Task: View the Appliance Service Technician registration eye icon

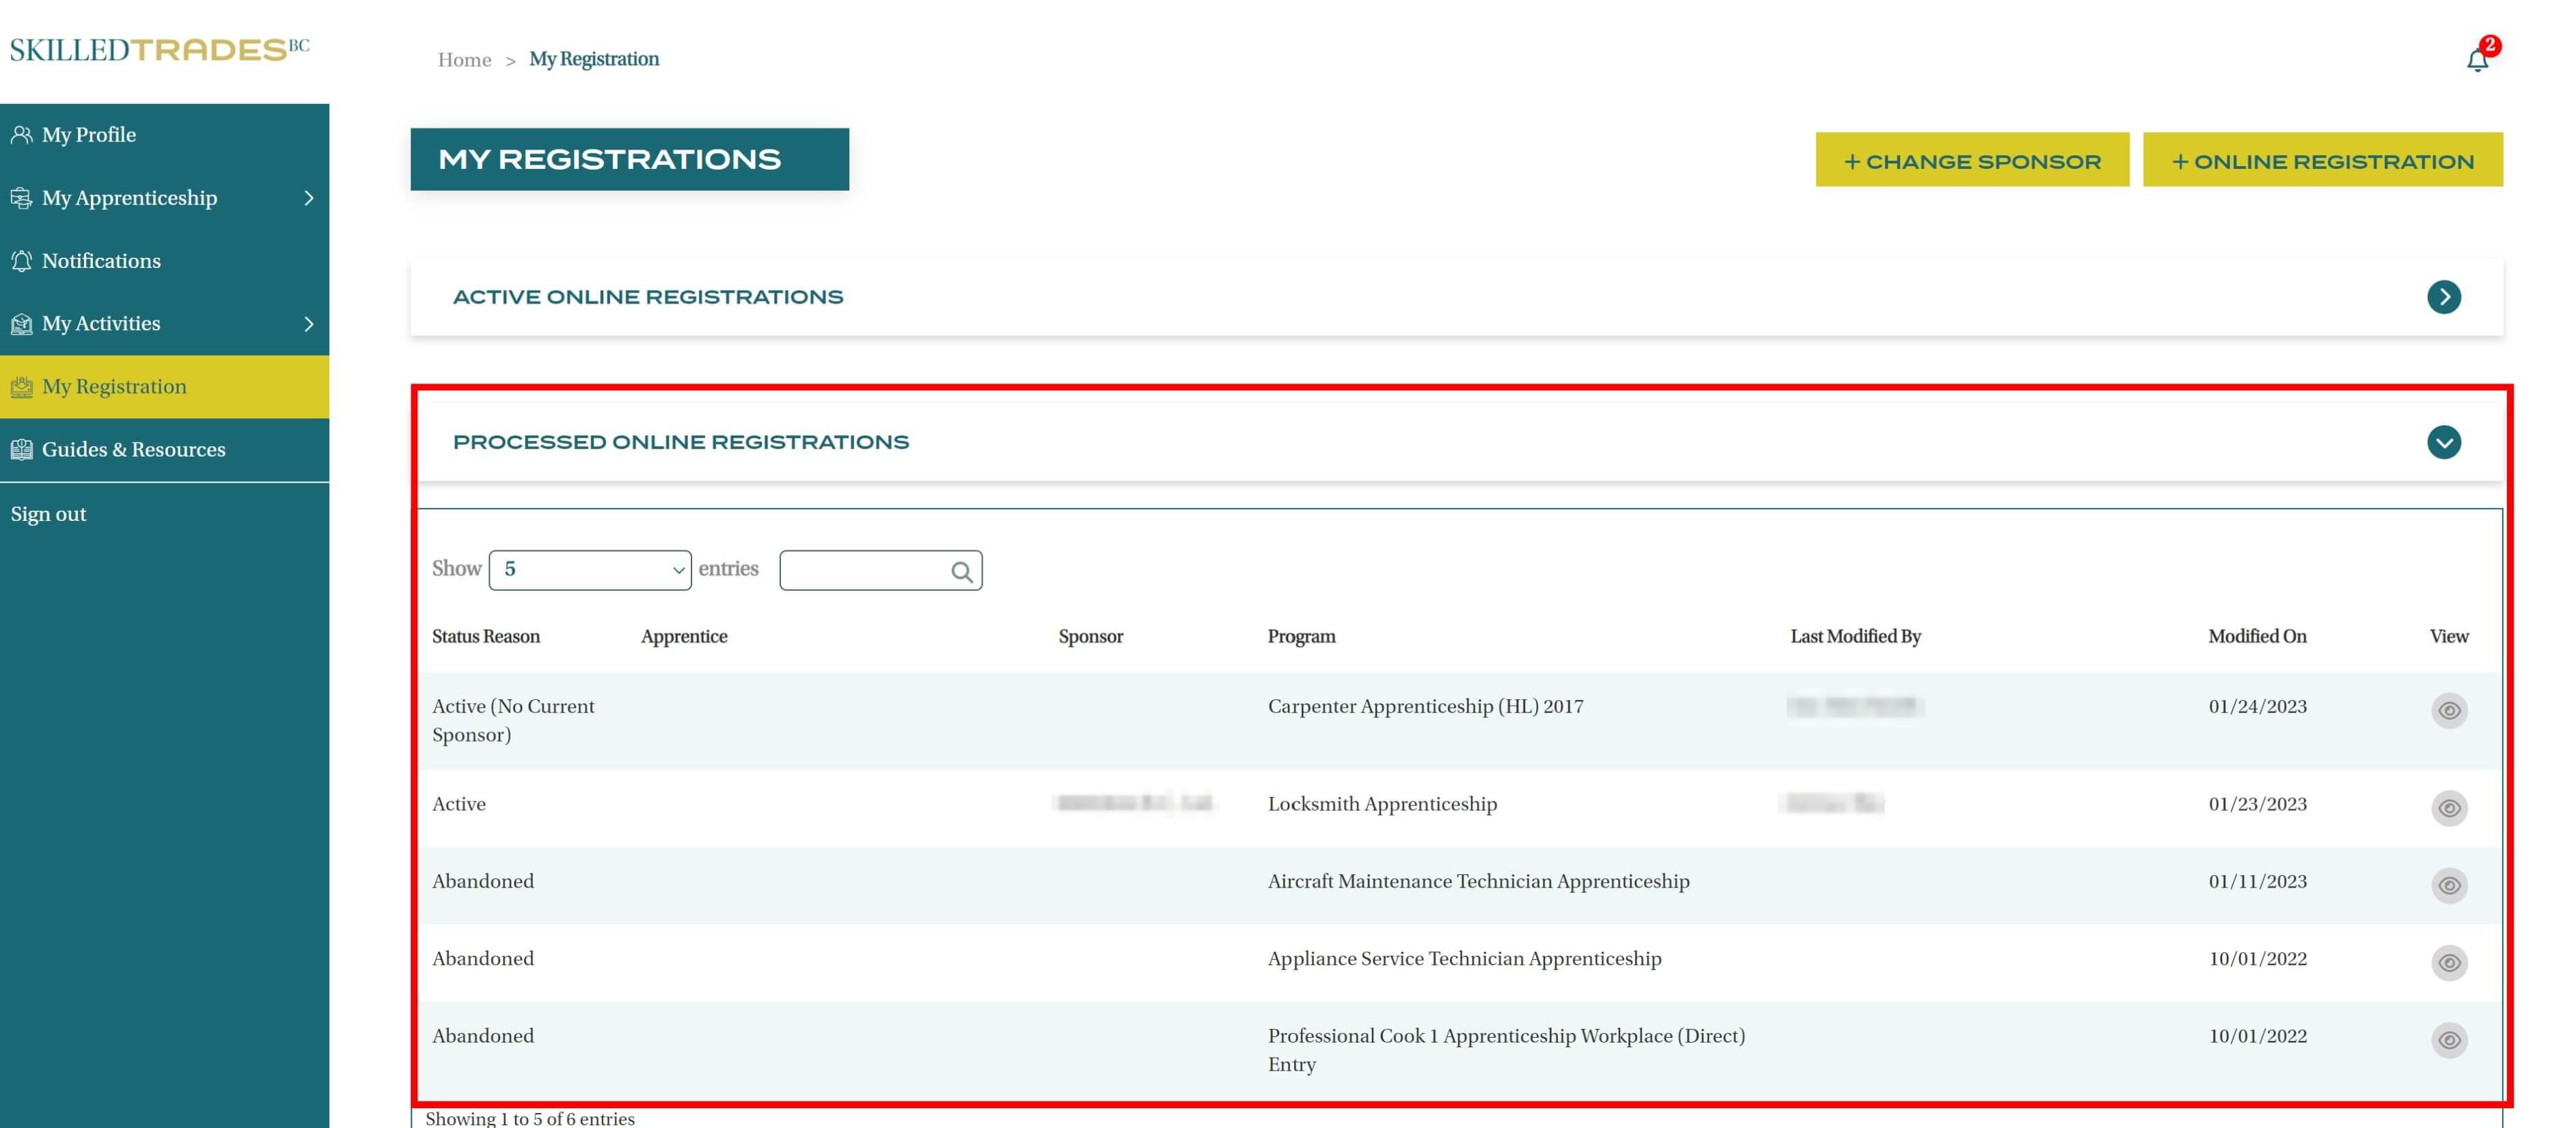Action: click(2448, 962)
